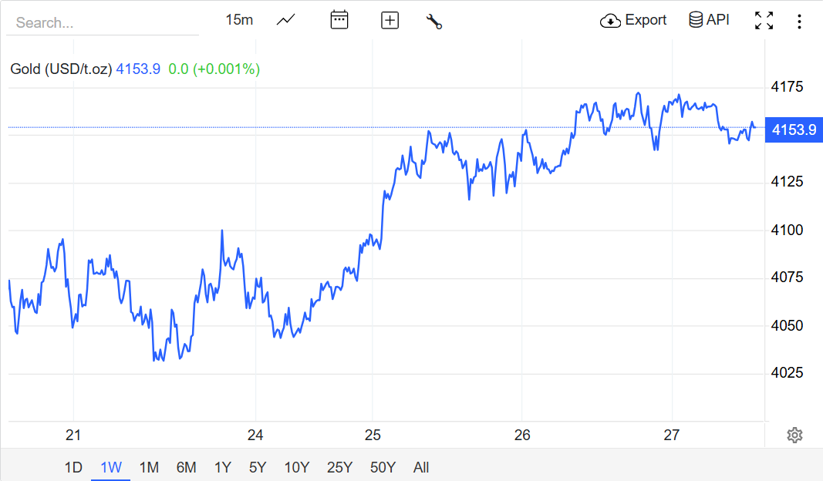The image size is (823, 481).
Task: Open chart settings gear icon
Action: 794,435
